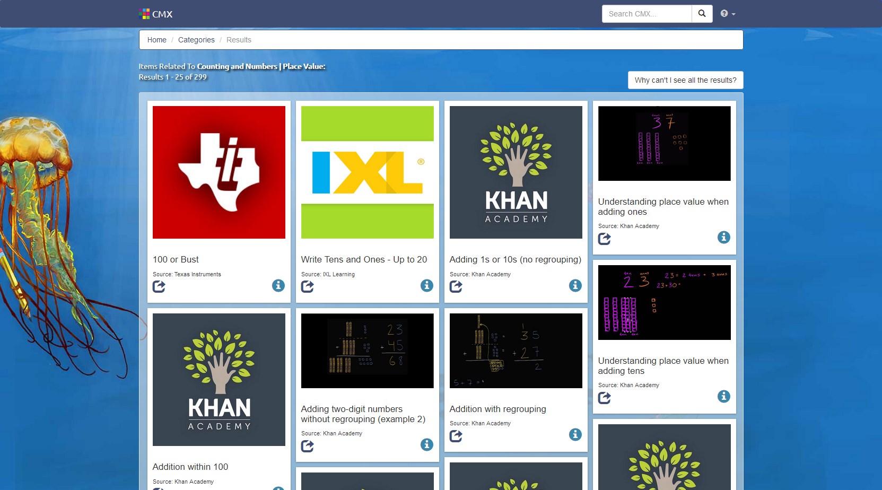This screenshot has height=490, width=882.
Task: Open the video thumbnail showing 23 + 30
Action: click(665, 302)
